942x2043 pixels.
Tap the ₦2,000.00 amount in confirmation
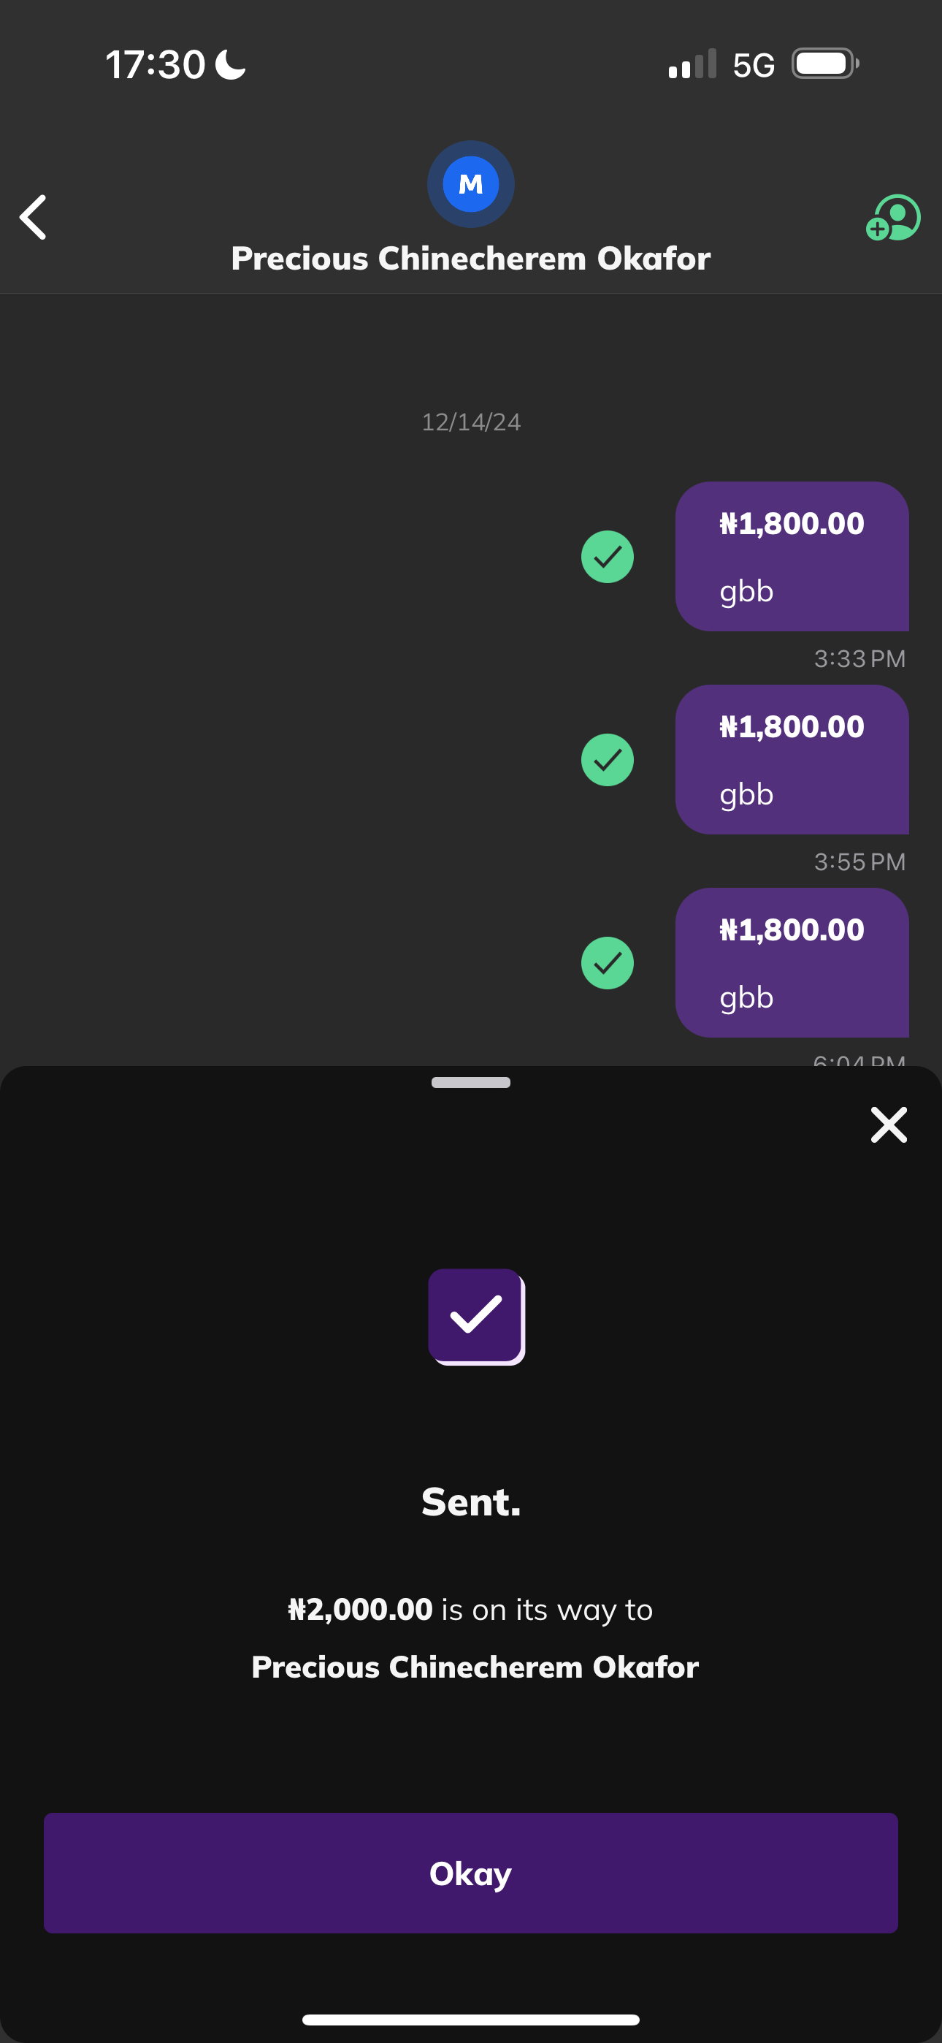[360, 1610]
